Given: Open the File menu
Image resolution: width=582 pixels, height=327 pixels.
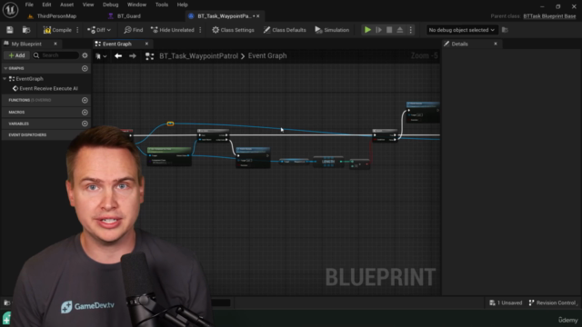Looking at the screenshot, I should [x=29, y=5].
